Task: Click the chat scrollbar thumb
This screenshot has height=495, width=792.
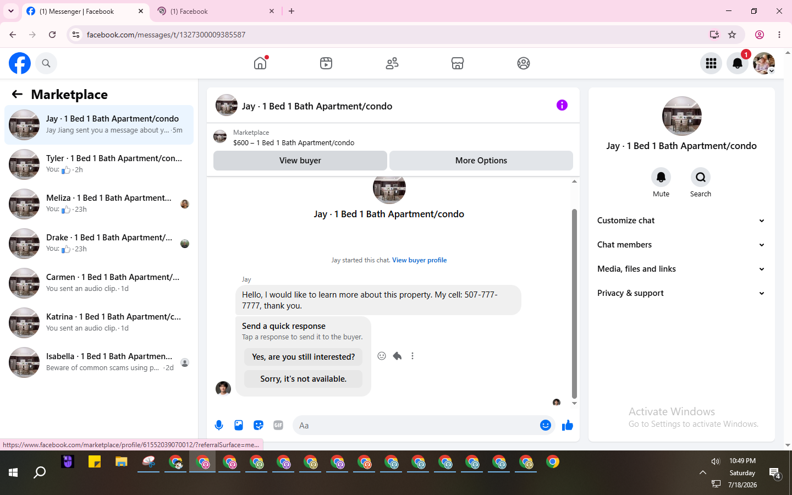Action: 574,304
